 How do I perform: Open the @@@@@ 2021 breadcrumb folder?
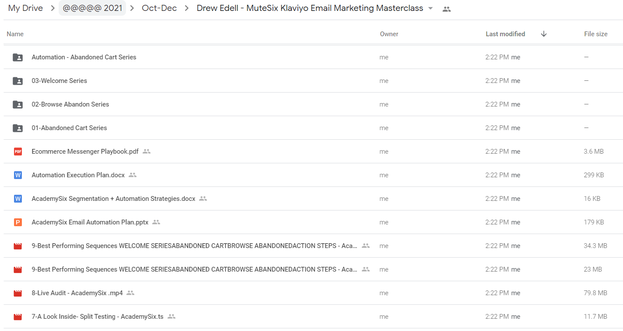click(92, 8)
